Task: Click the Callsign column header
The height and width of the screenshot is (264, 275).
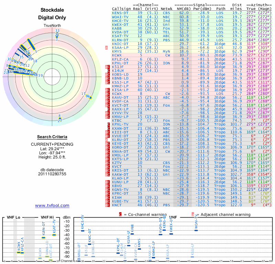Action: pos(121,9)
